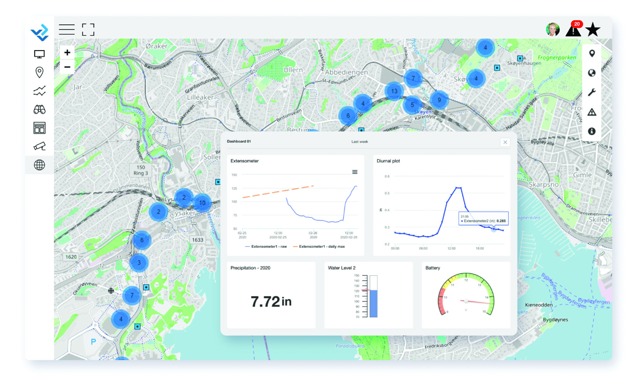Click the info icon on the right toolbar
The height and width of the screenshot is (383, 641).
tap(592, 132)
